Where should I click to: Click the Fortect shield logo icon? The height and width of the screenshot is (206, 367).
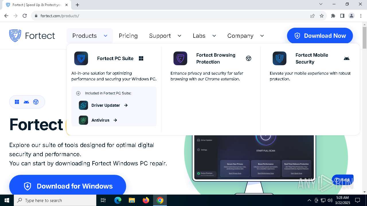(15, 36)
